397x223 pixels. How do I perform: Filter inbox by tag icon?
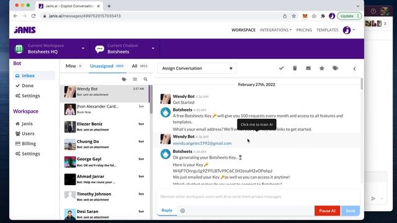pos(124,79)
